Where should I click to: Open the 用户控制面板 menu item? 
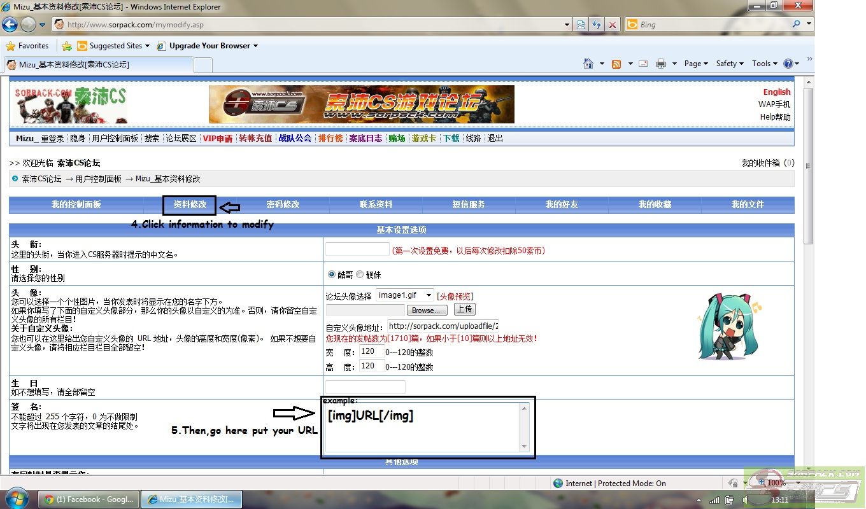(115, 138)
